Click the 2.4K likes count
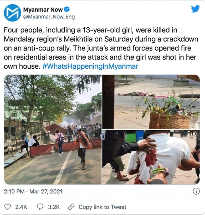This screenshot has width=205, height=215. (21, 207)
